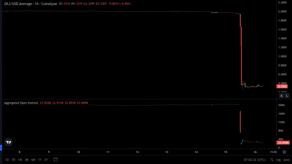Toggle auto scale with A button

pos(281,96)
